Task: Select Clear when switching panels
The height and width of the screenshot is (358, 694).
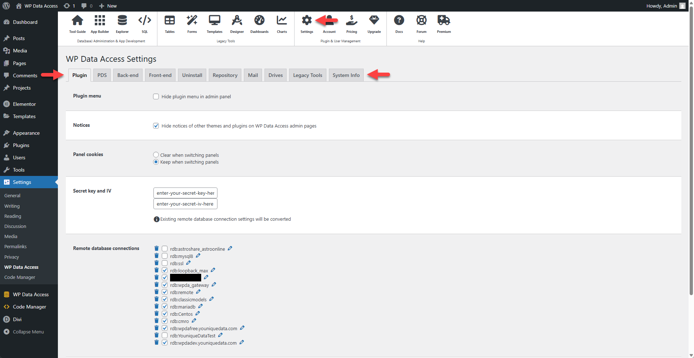Action: point(156,155)
